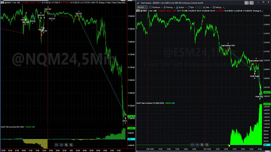
Task: Click the Strategy text in NQM24 status line
Action: point(113,3)
